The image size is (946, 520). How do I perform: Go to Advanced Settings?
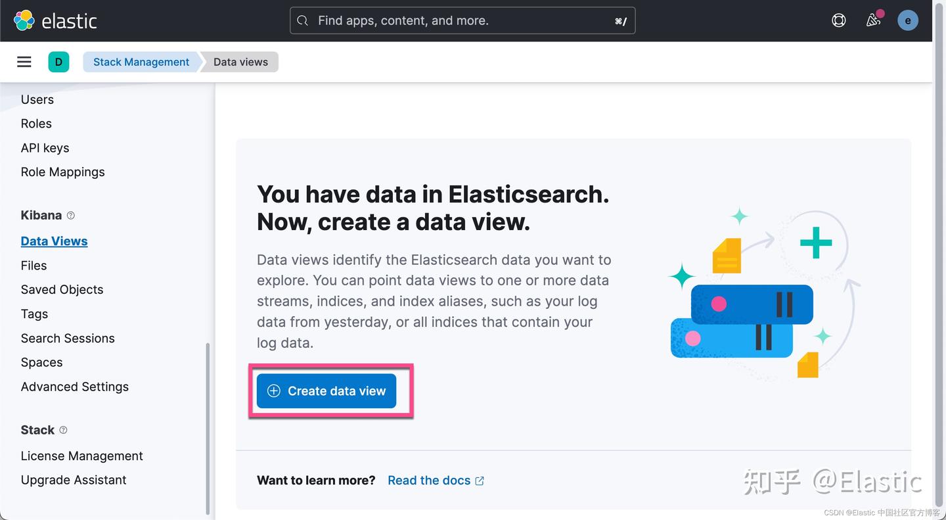(74, 387)
